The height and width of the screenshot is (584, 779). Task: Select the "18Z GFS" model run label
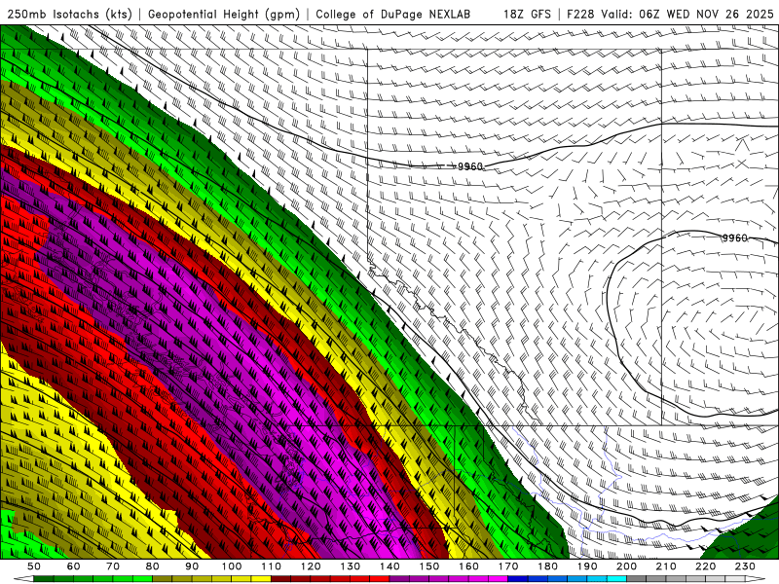point(527,15)
